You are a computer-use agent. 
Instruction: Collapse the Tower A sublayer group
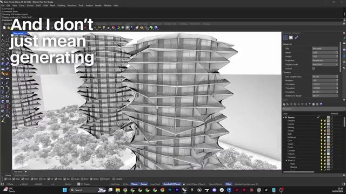tap(287, 161)
